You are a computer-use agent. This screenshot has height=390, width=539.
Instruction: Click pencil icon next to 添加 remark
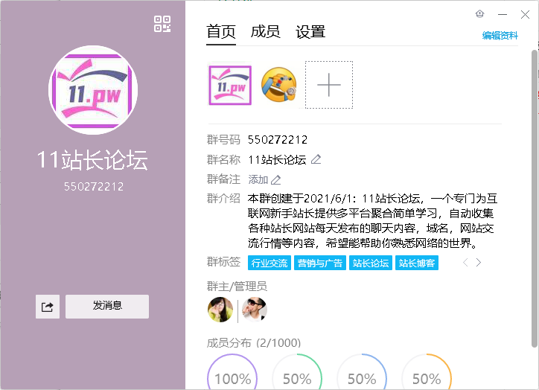coord(276,179)
